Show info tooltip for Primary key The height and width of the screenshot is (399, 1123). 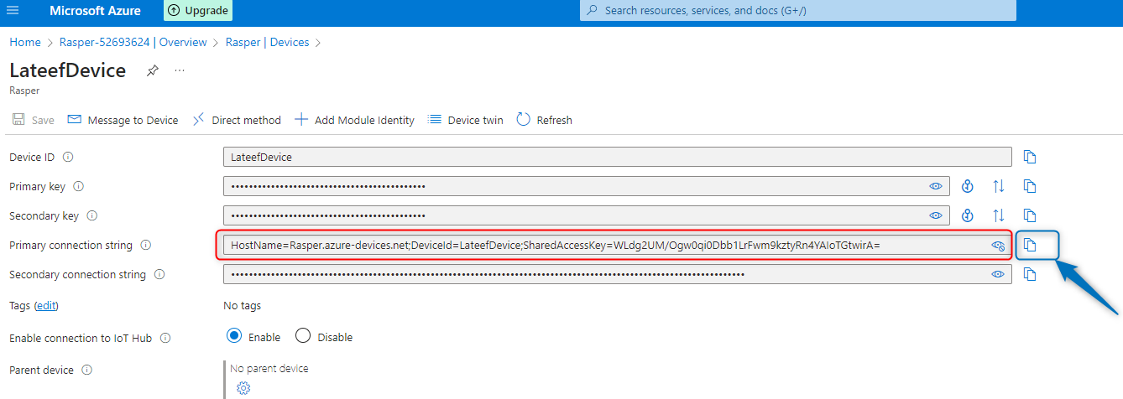pyautogui.click(x=79, y=186)
